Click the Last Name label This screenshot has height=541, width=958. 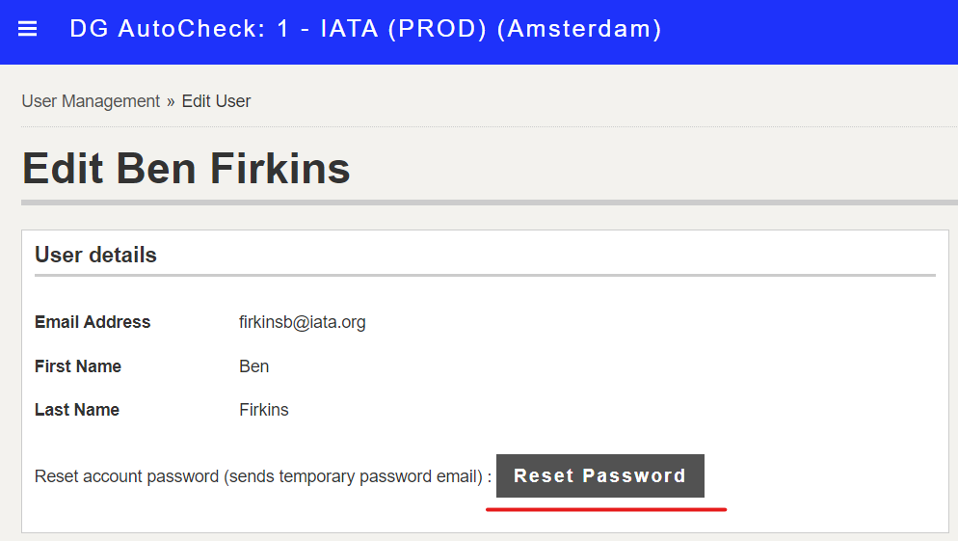click(77, 410)
